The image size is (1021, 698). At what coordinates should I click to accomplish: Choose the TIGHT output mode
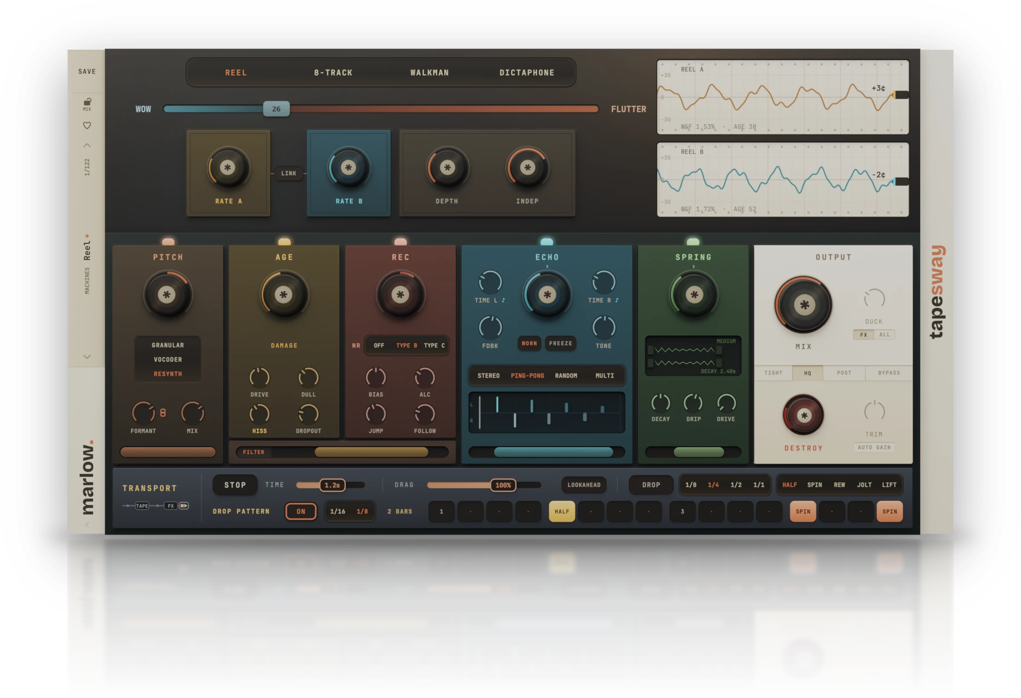(773, 373)
